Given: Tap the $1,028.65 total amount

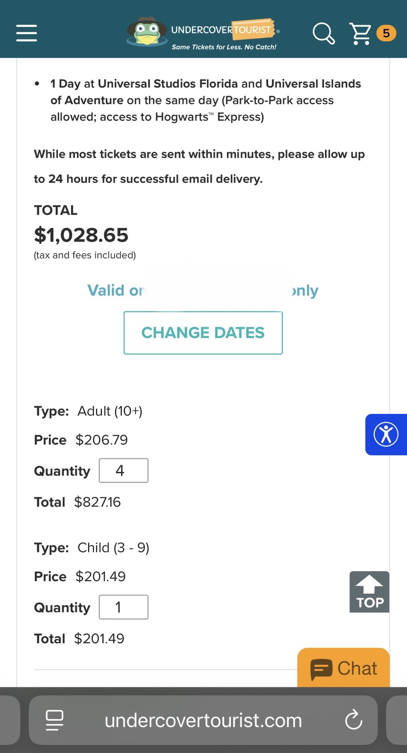Looking at the screenshot, I should (81, 235).
